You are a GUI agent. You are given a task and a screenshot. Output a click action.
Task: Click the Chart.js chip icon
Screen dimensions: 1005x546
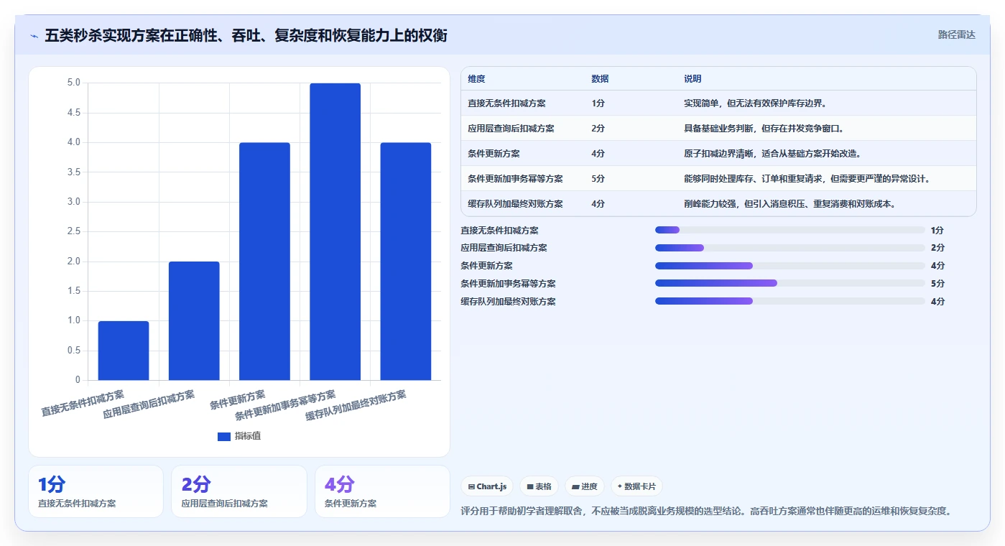471,486
